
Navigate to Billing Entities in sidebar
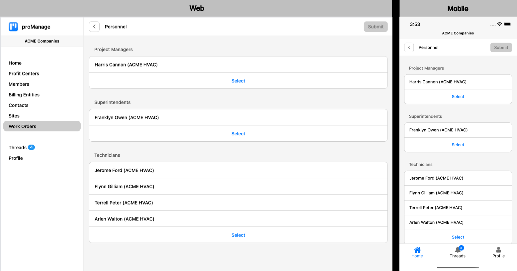coord(24,95)
